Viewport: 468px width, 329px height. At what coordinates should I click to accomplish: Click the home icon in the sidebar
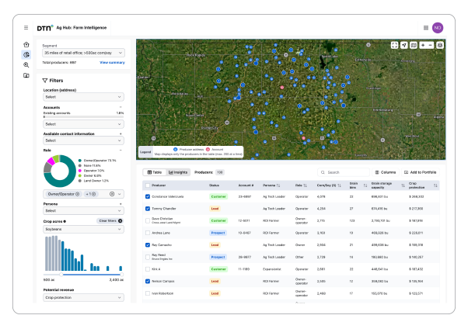26,45
